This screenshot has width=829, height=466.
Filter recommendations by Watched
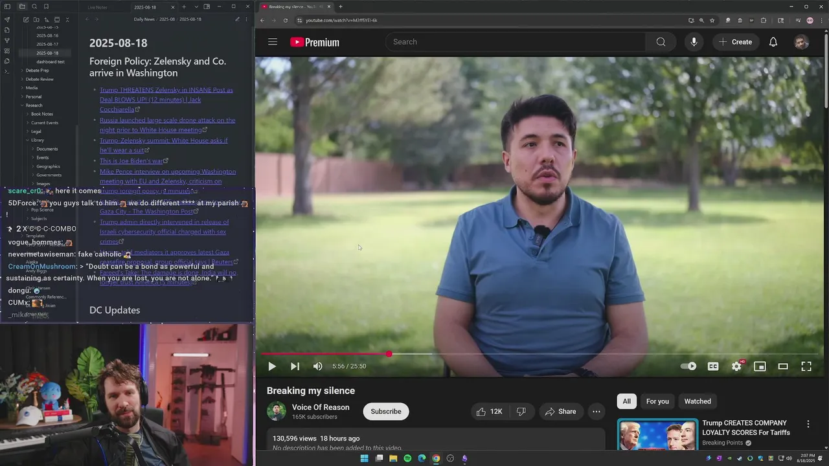point(698,401)
